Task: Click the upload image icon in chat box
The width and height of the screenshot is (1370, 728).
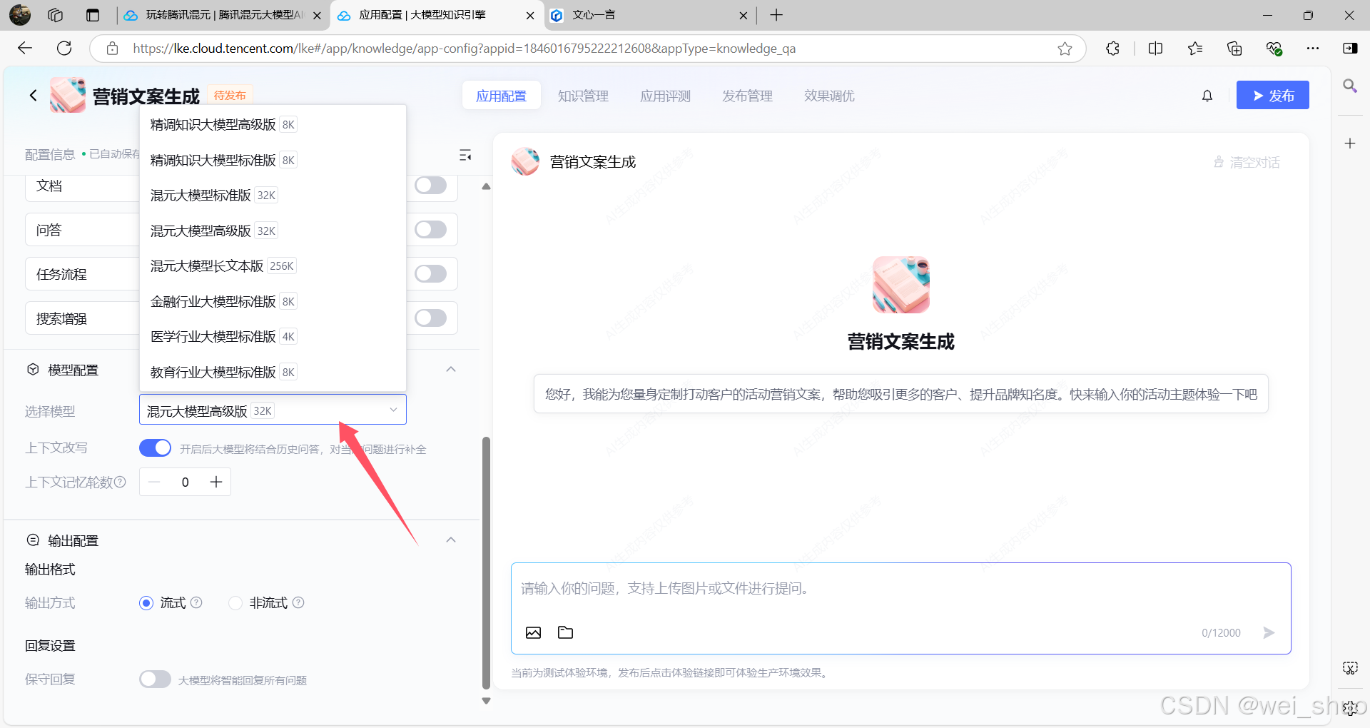Action: pos(533,632)
